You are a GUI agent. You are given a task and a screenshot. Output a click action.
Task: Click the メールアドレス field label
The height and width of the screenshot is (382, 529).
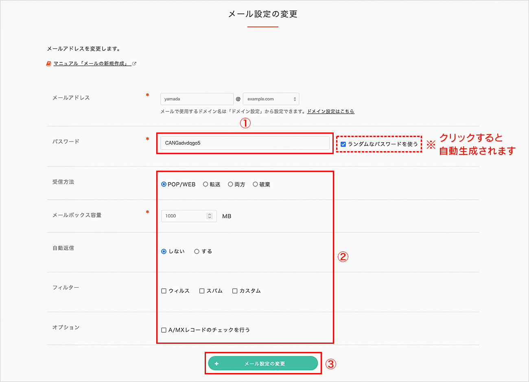coord(71,98)
